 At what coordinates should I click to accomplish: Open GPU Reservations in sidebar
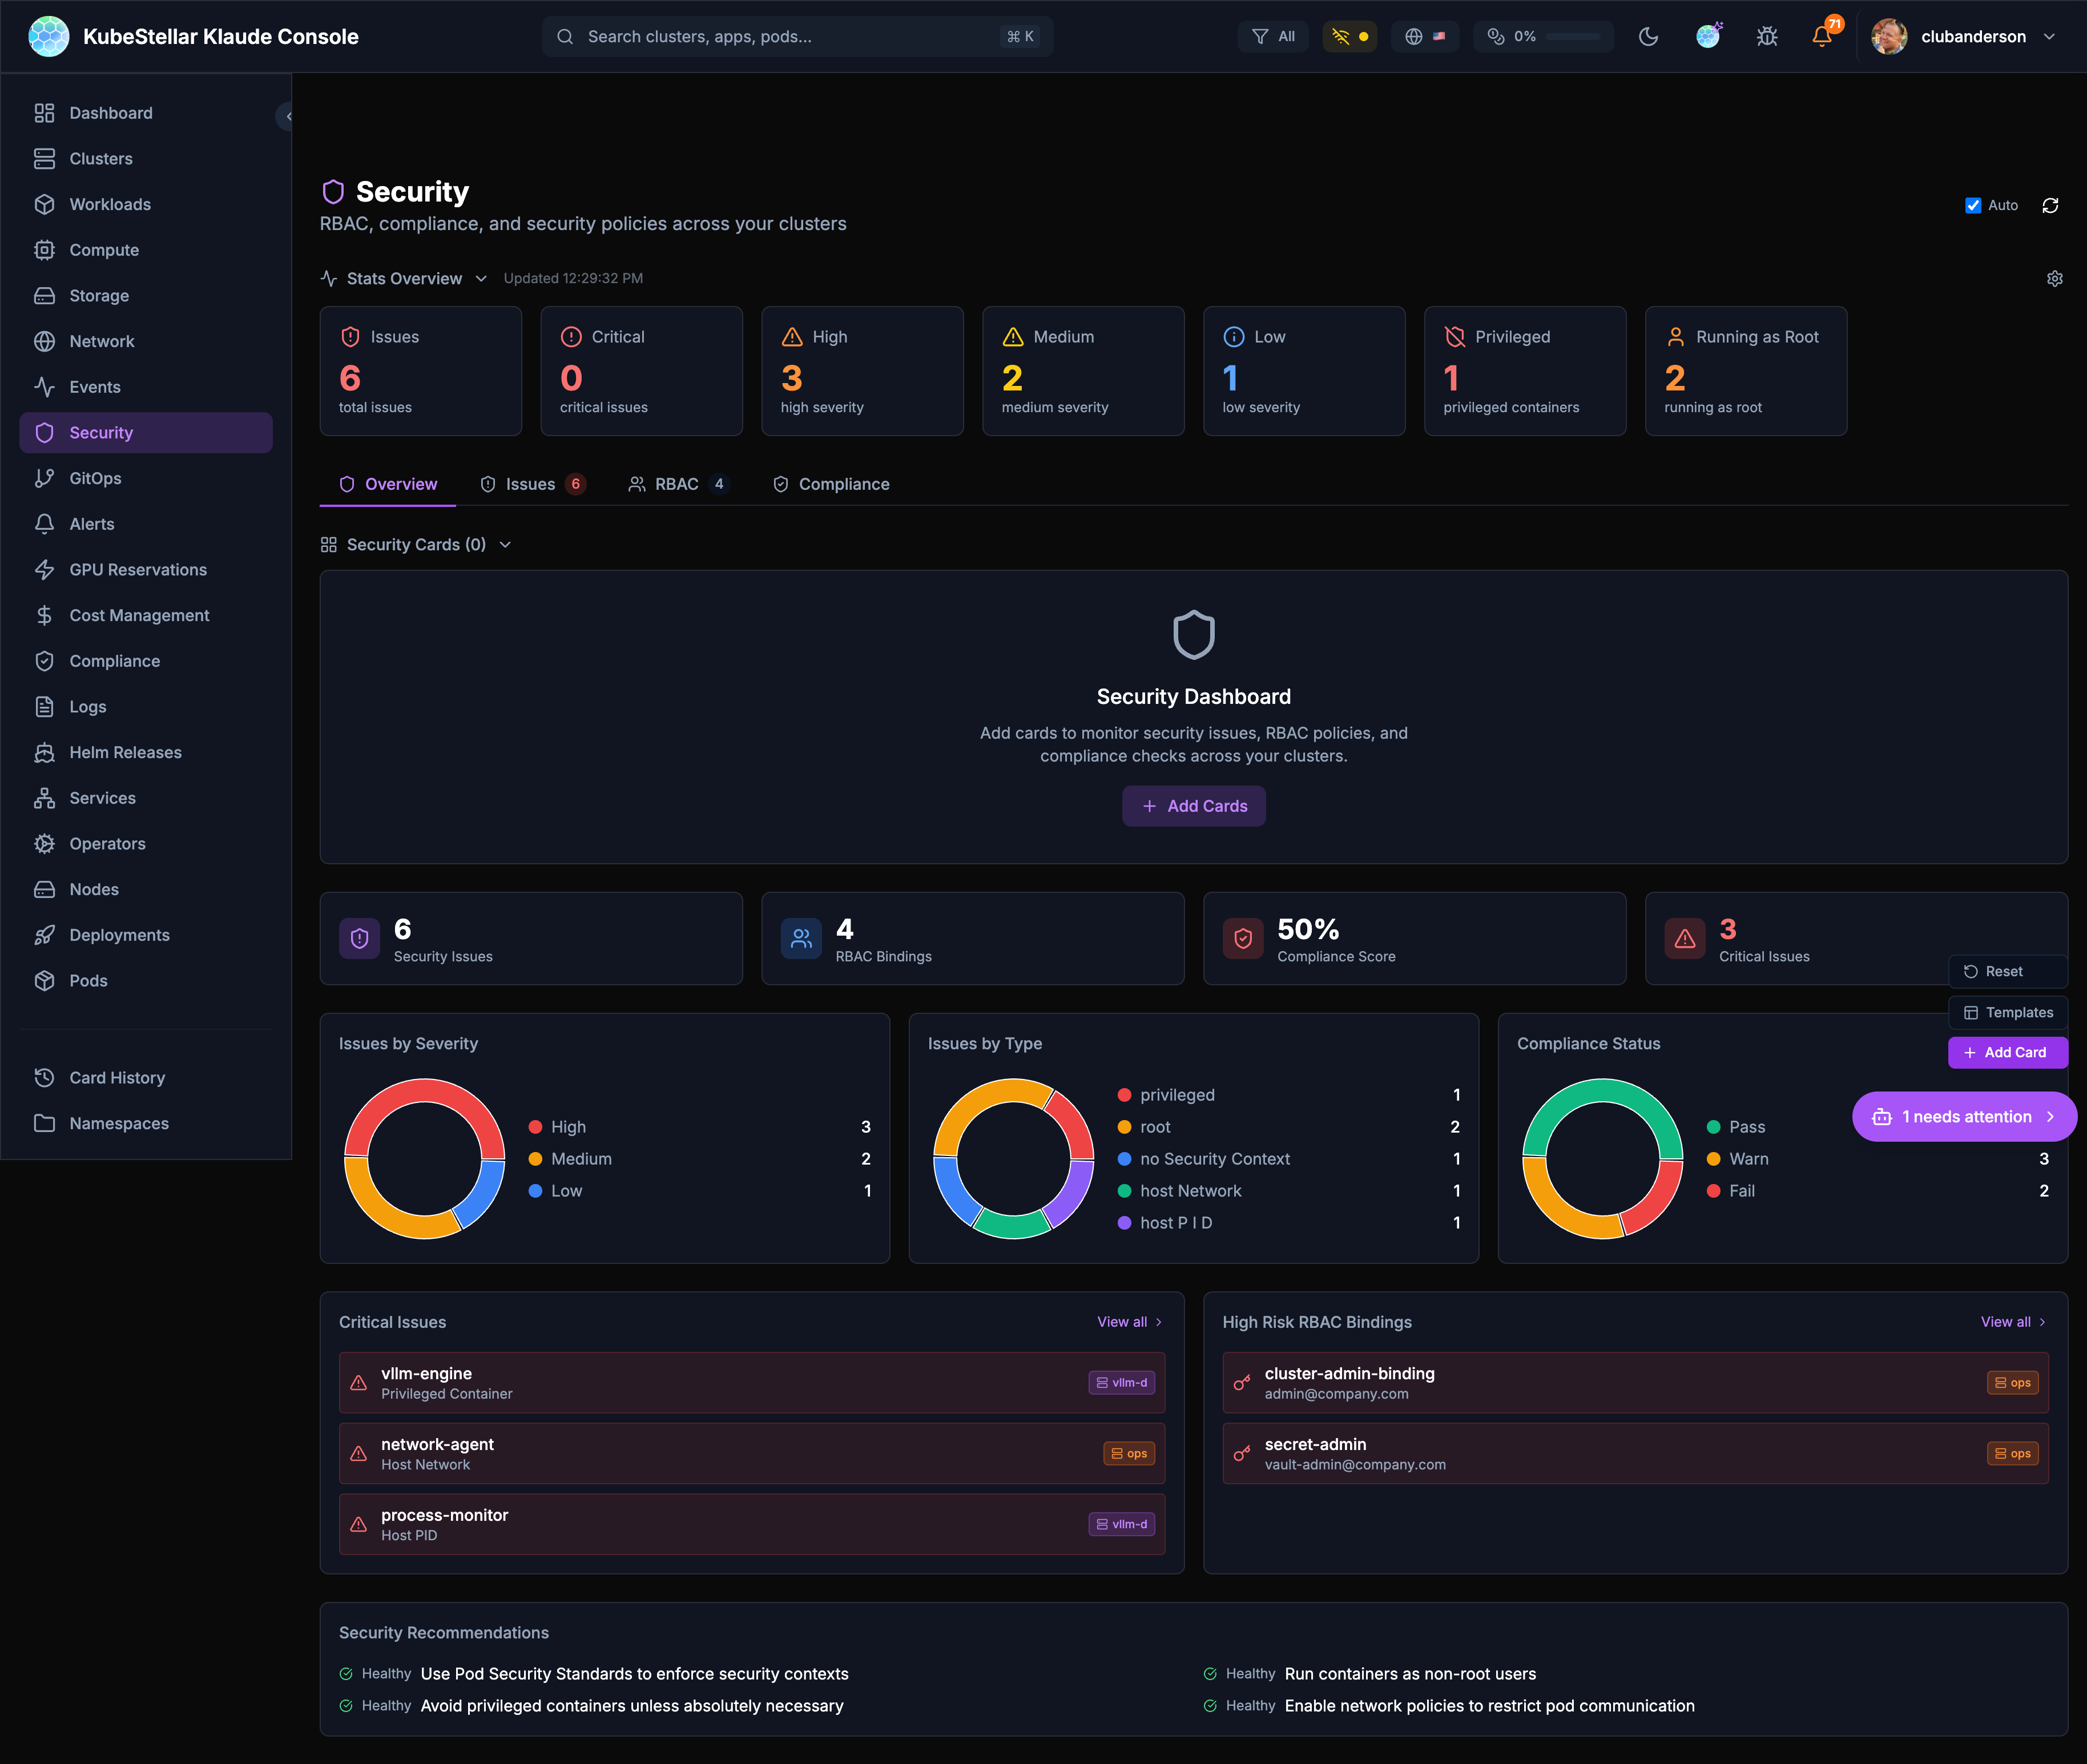(x=137, y=570)
